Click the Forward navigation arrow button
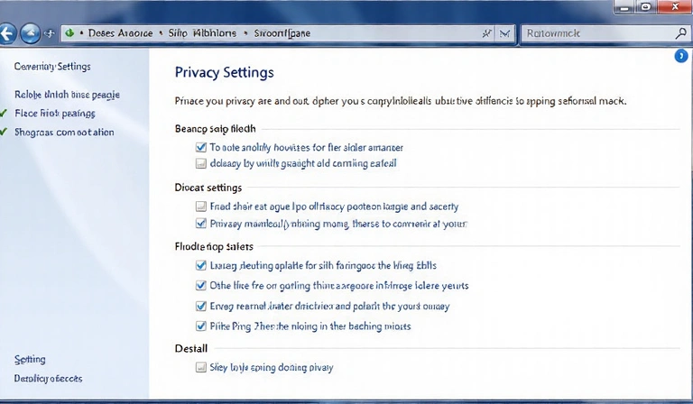693x404 pixels. tap(30, 33)
